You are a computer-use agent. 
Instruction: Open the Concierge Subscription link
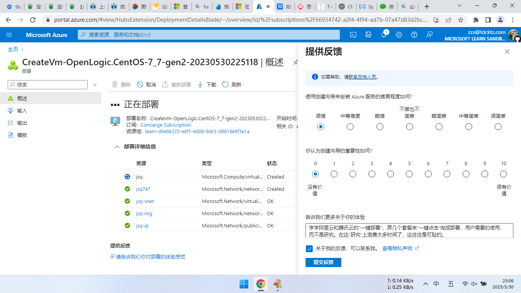pyautogui.click(x=166, y=125)
